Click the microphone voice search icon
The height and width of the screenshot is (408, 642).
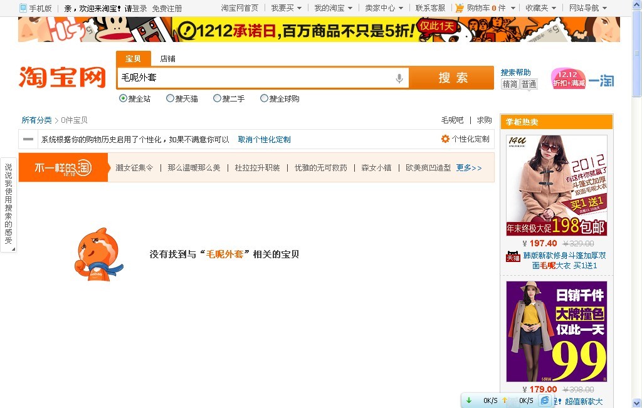pos(399,78)
